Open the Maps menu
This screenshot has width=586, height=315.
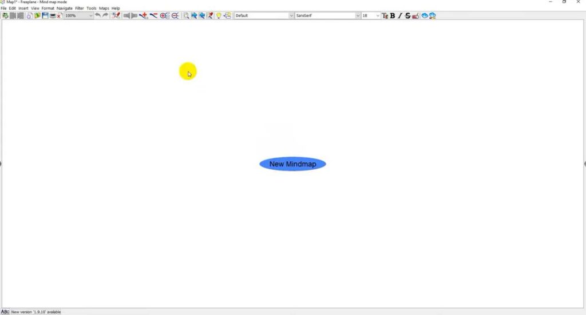[x=104, y=8]
